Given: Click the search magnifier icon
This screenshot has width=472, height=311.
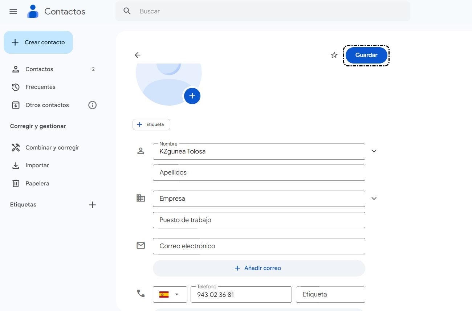Looking at the screenshot, I should [127, 11].
